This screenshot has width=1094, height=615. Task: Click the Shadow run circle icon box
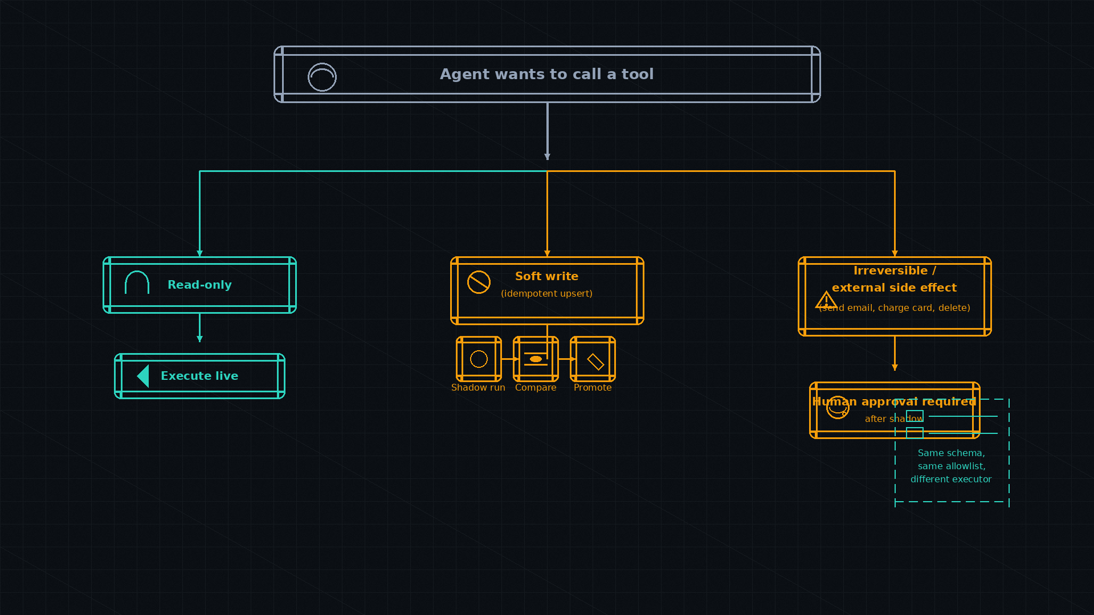coord(479,359)
